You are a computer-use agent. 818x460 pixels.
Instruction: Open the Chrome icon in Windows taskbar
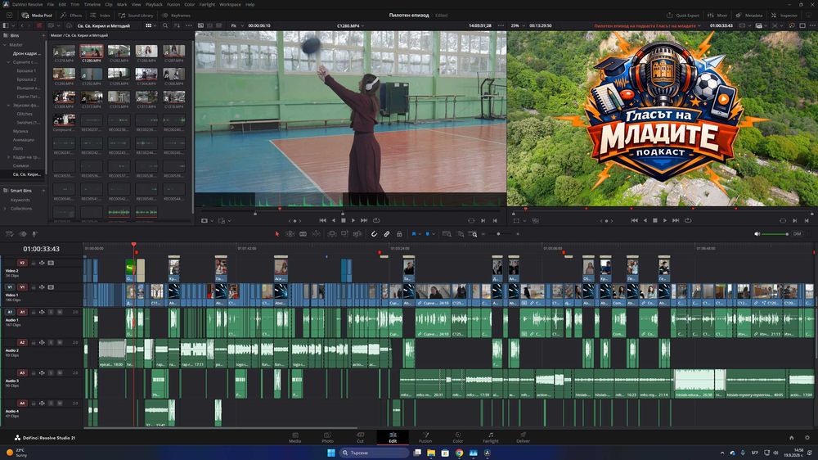click(459, 453)
